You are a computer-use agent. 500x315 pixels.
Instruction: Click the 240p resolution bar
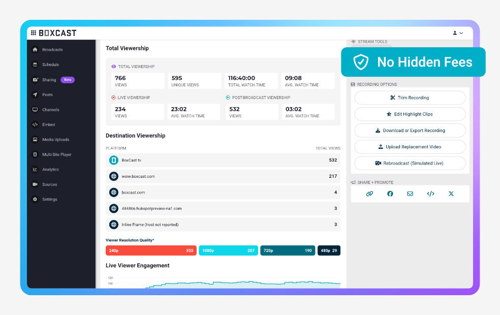[x=151, y=250]
